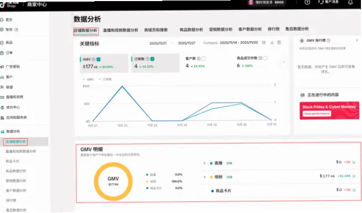Click the 数据分析 chart icon in sidebar
362x213 pixels.
point(2,131)
